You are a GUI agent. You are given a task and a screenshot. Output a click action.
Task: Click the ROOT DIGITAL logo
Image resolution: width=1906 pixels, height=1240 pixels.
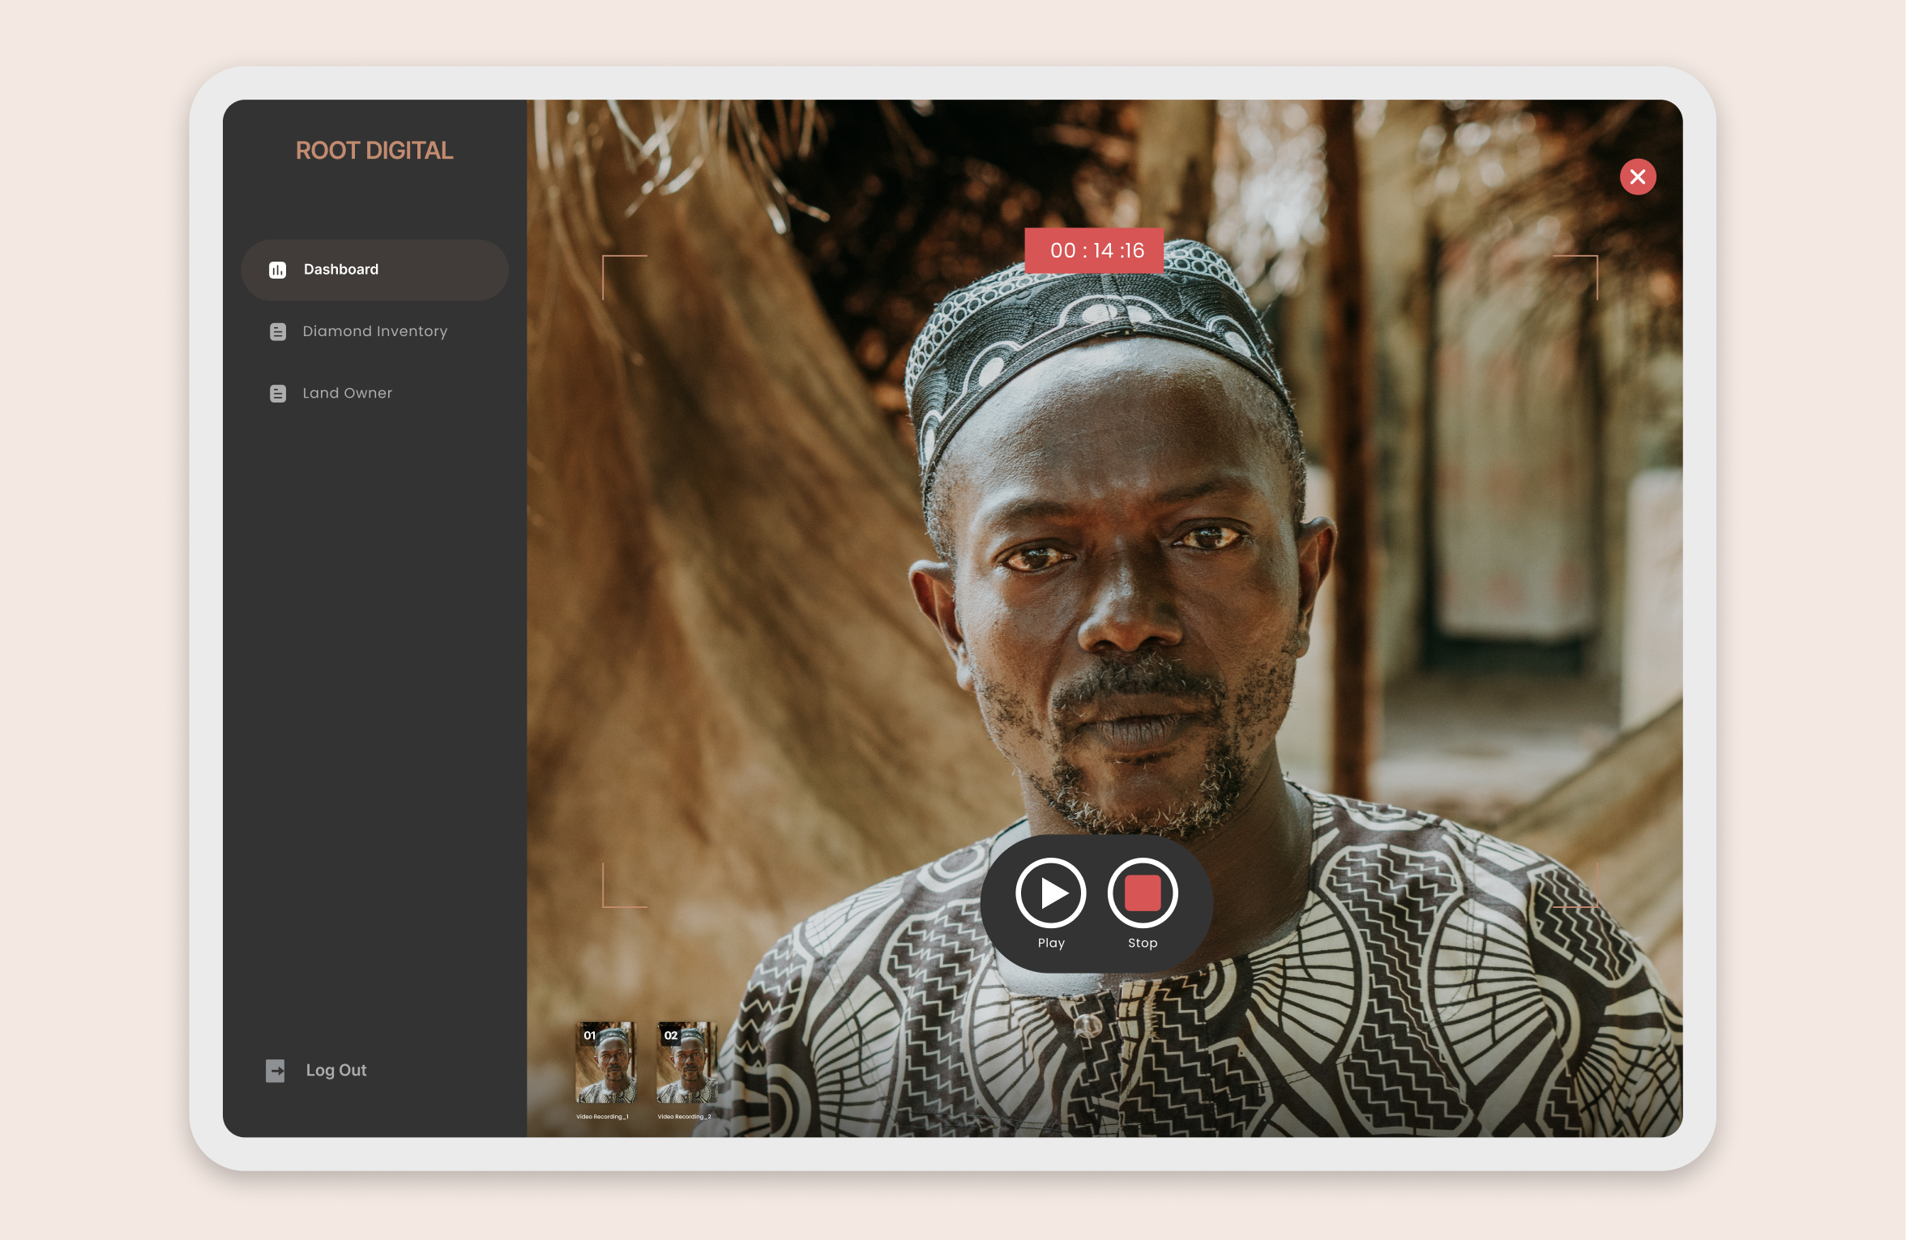coord(374,151)
